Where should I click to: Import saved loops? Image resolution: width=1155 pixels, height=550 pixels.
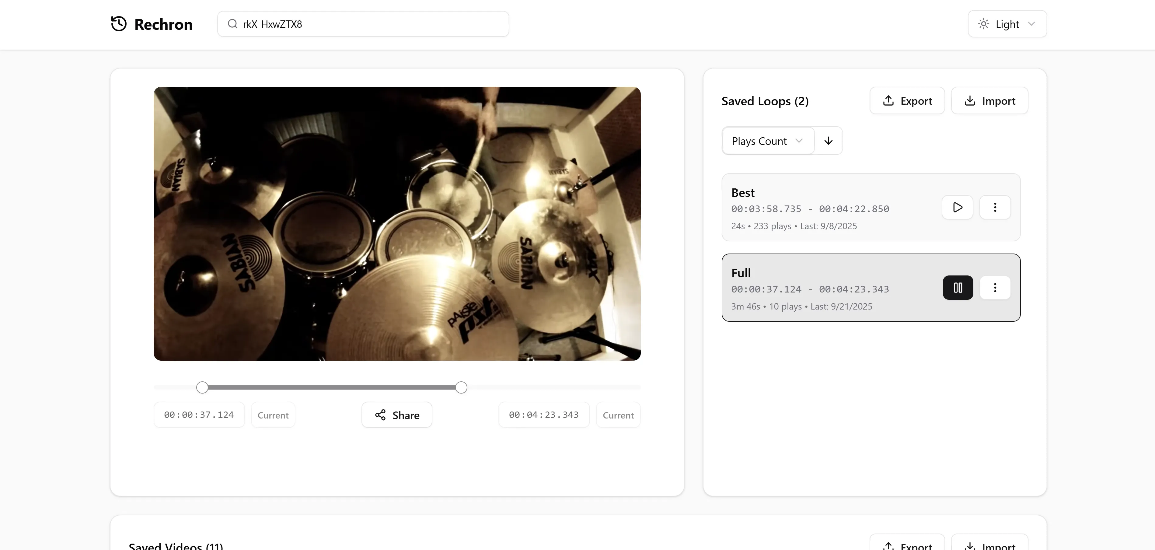click(x=989, y=101)
